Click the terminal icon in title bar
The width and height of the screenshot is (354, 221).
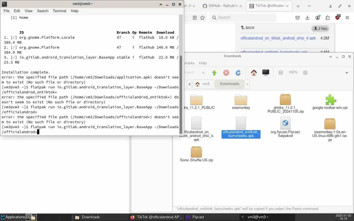4,4
